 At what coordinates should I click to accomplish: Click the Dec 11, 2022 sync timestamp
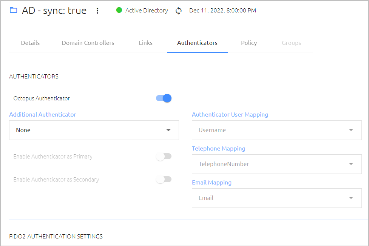click(222, 10)
